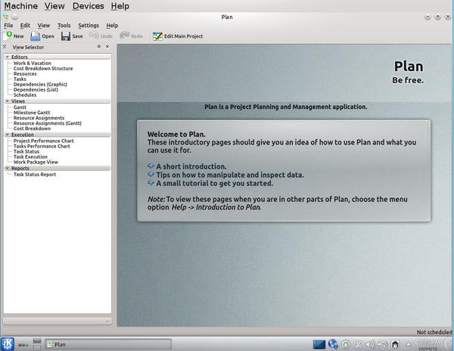Click the Edit Main Project icon
The image size is (454, 351).
[x=157, y=36]
